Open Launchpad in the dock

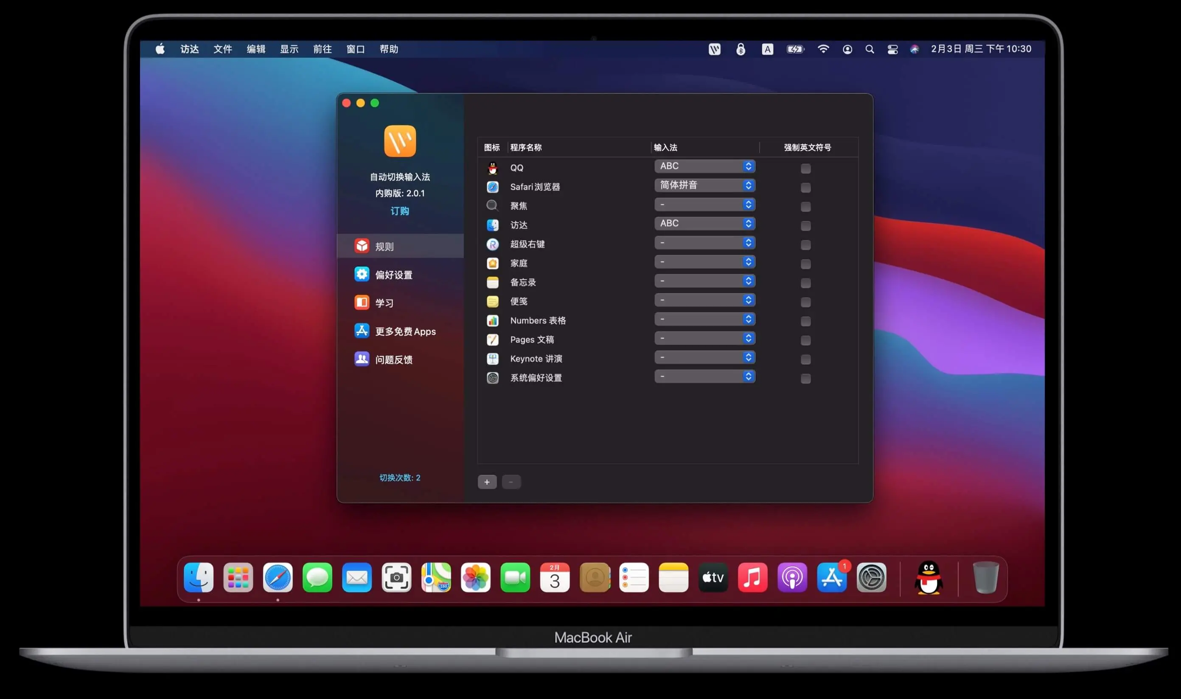pyautogui.click(x=238, y=577)
